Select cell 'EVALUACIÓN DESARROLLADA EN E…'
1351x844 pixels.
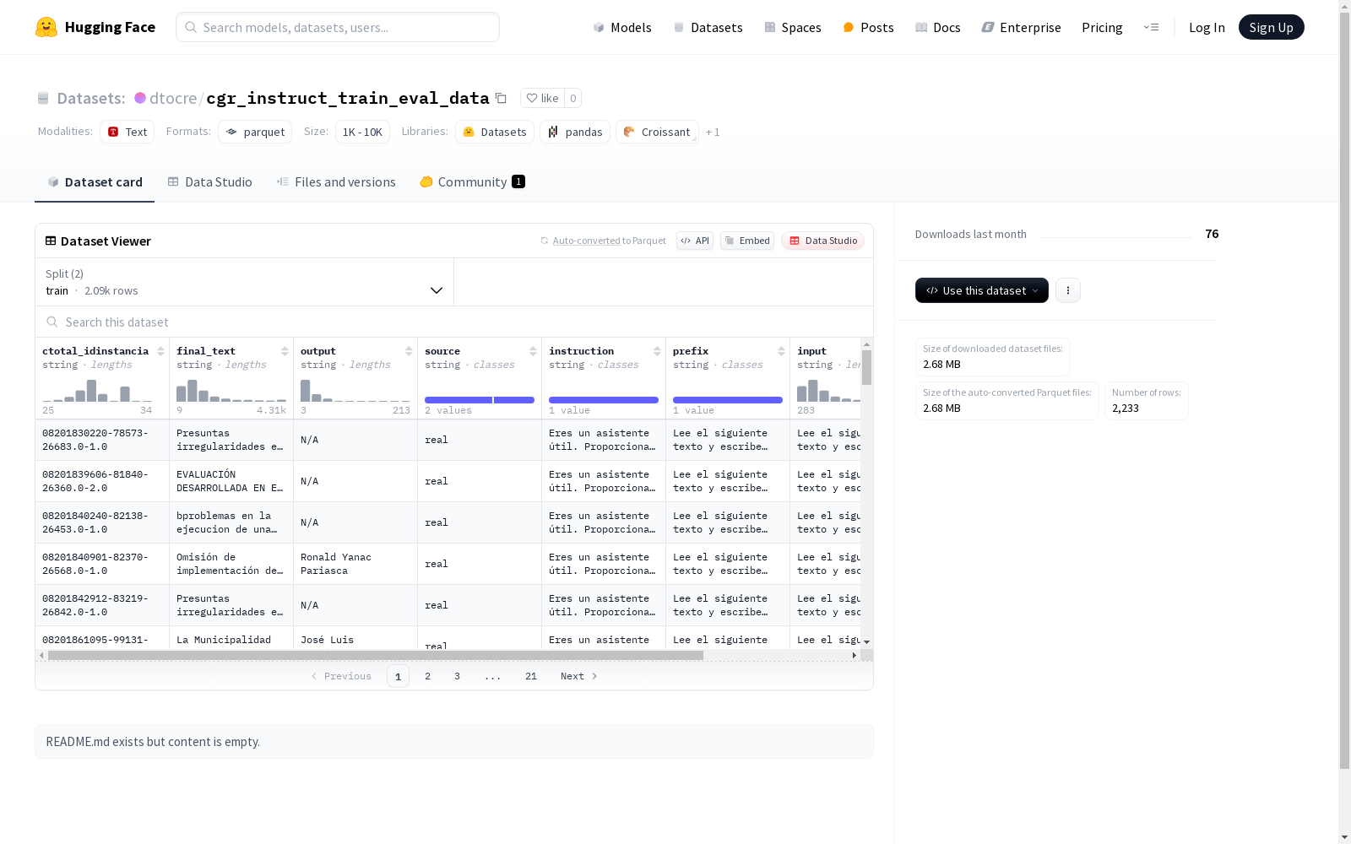[x=231, y=481]
